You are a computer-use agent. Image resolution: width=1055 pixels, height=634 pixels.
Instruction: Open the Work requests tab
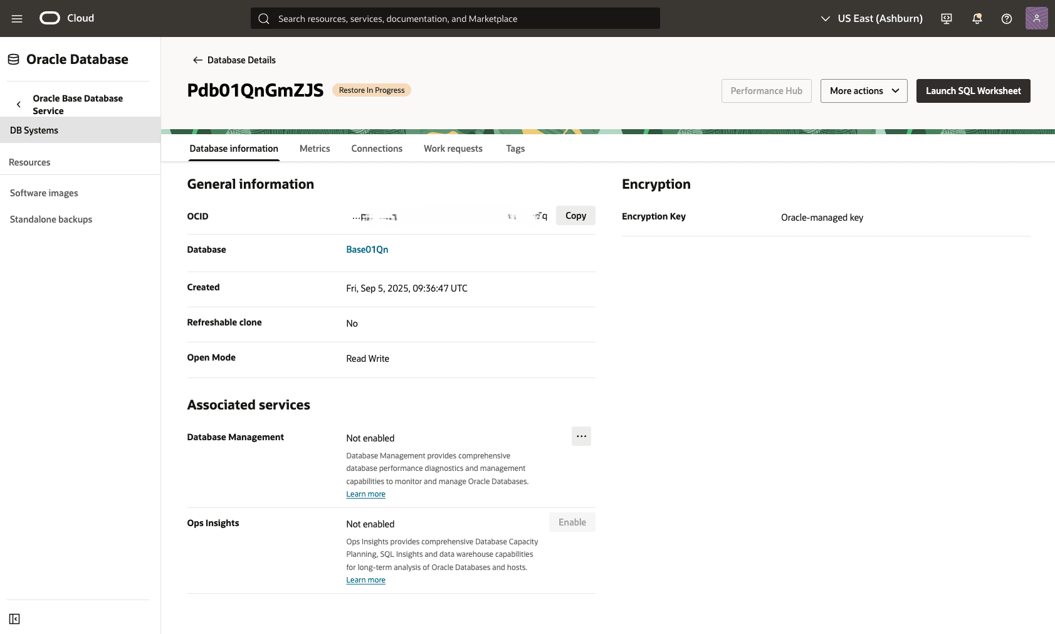click(453, 149)
